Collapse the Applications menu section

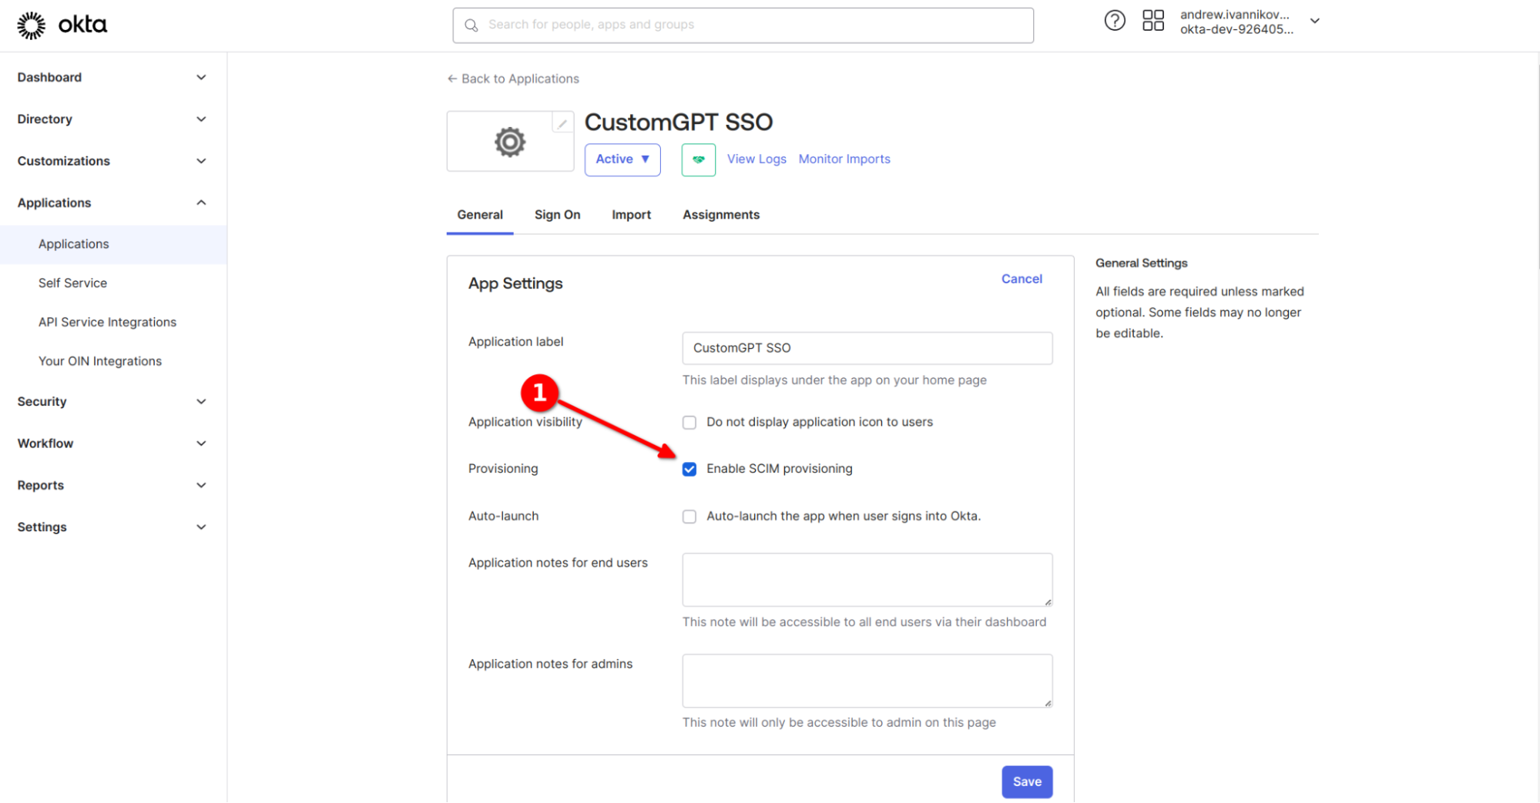coord(113,203)
